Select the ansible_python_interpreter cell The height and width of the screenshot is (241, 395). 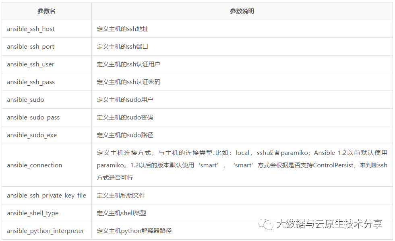(45, 231)
